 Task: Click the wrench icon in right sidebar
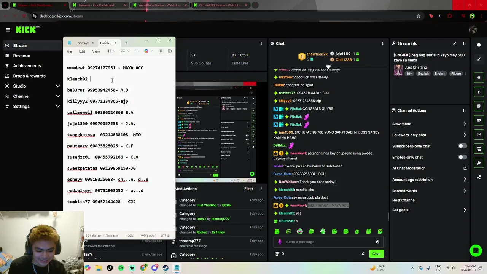[479, 163]
